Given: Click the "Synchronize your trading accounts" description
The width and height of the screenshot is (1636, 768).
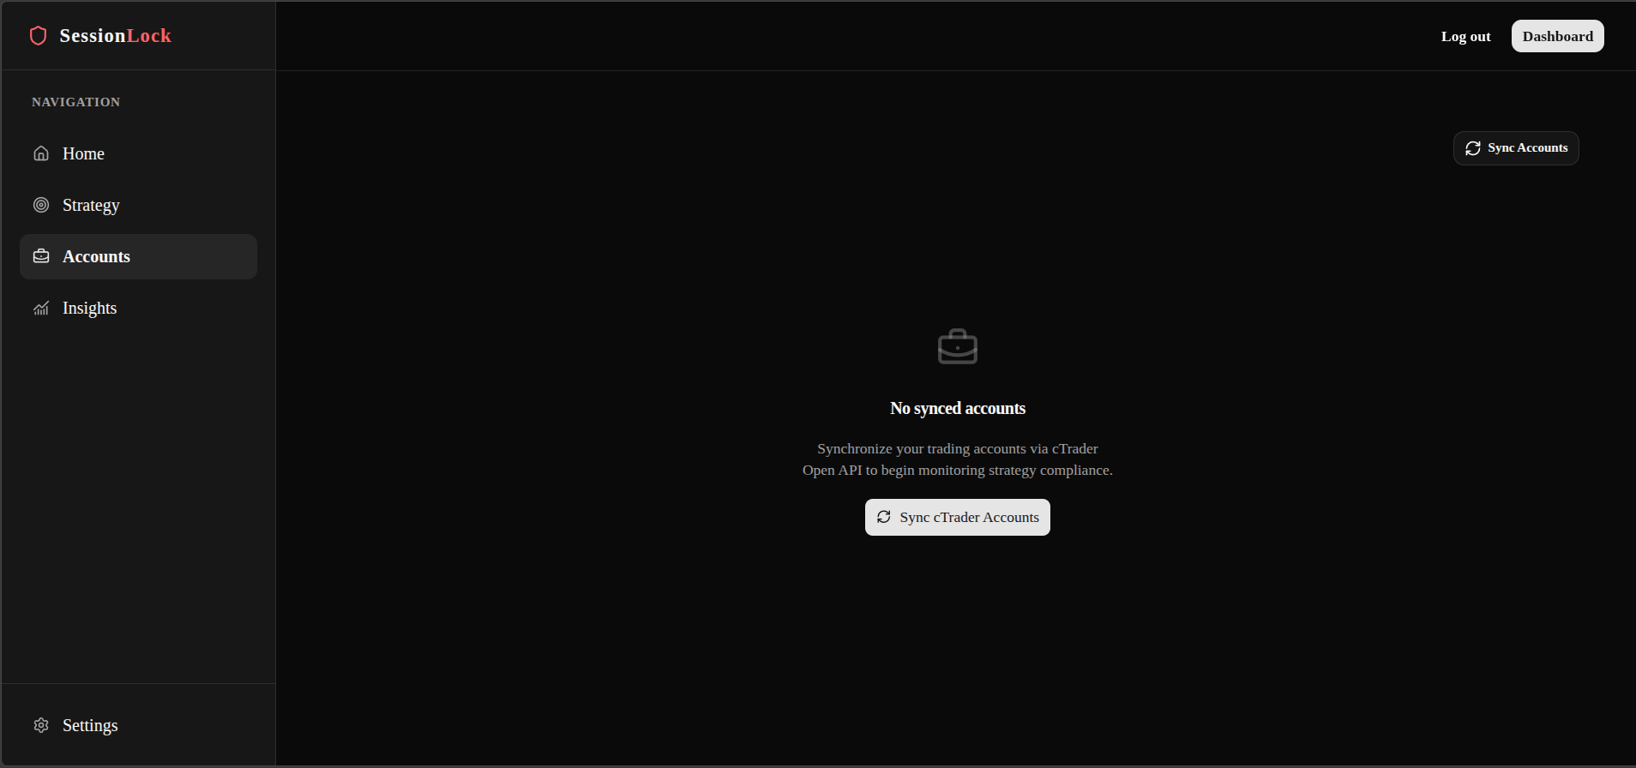Looking at the screenshot, I should click(x=958, y=459).
